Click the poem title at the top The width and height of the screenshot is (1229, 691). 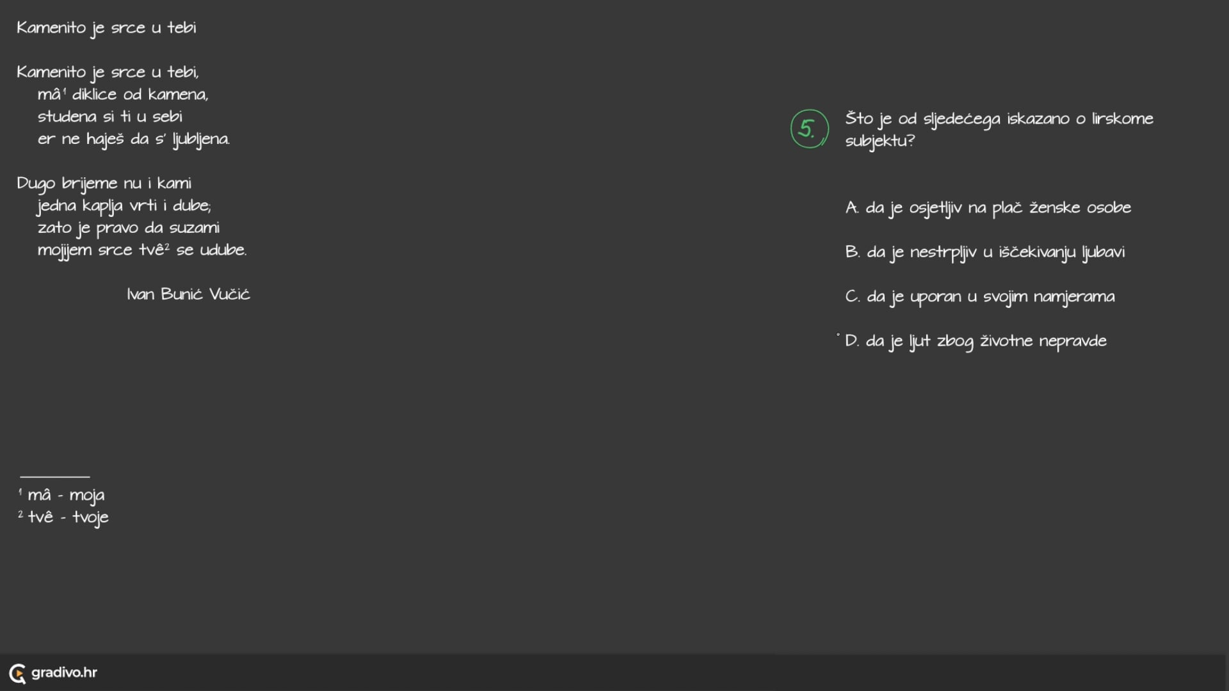[x=106, y=28]
